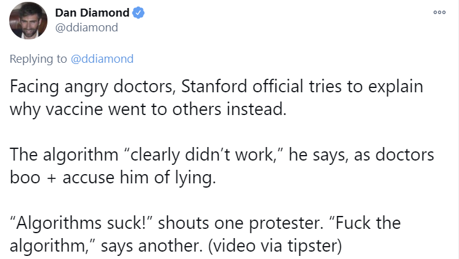This screenshot has height=259, width=459.
Task: Click the '(video via tipster)' text
Action: pyautogui.click(x=275, y=245)
